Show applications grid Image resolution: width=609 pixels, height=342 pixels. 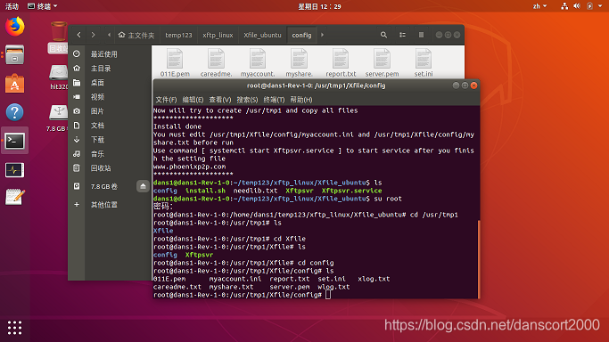pyautogui.click(x=15, y=328)
